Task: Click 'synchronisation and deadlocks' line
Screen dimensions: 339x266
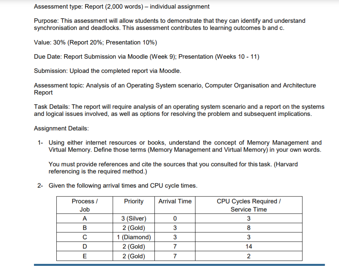Action: (x=159, y=28)
